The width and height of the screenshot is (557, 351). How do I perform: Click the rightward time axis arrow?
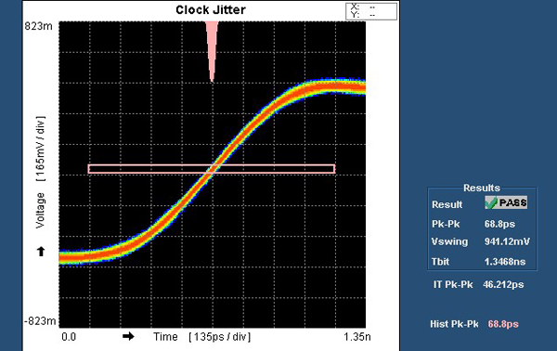coord(128,336)
